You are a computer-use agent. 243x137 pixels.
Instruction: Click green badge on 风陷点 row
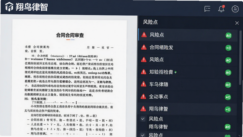(228, 60)
